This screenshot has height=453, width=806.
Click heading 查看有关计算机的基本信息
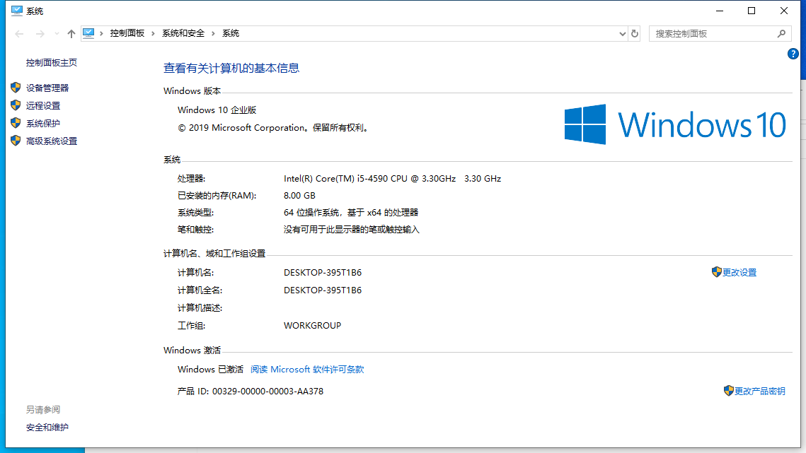coord(231,69)
